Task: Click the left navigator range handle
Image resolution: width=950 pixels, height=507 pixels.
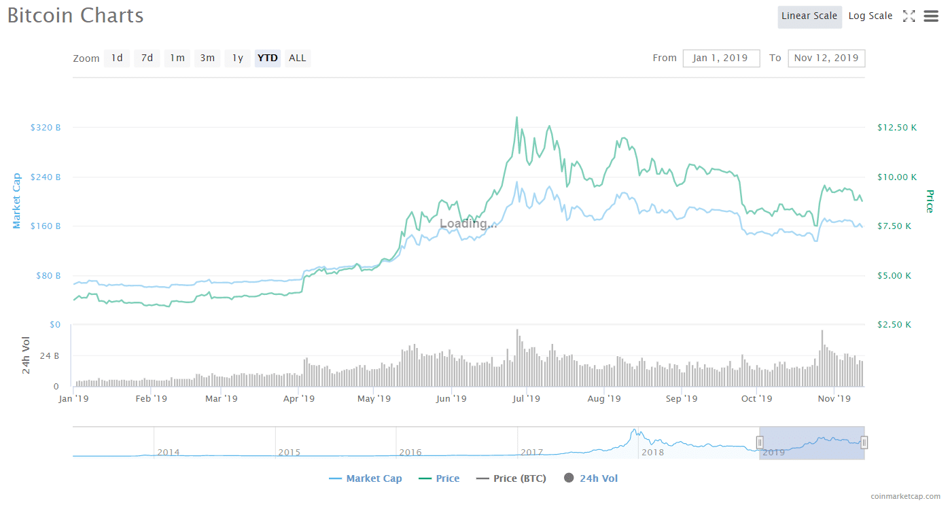Action: click(x=760, y=443)
